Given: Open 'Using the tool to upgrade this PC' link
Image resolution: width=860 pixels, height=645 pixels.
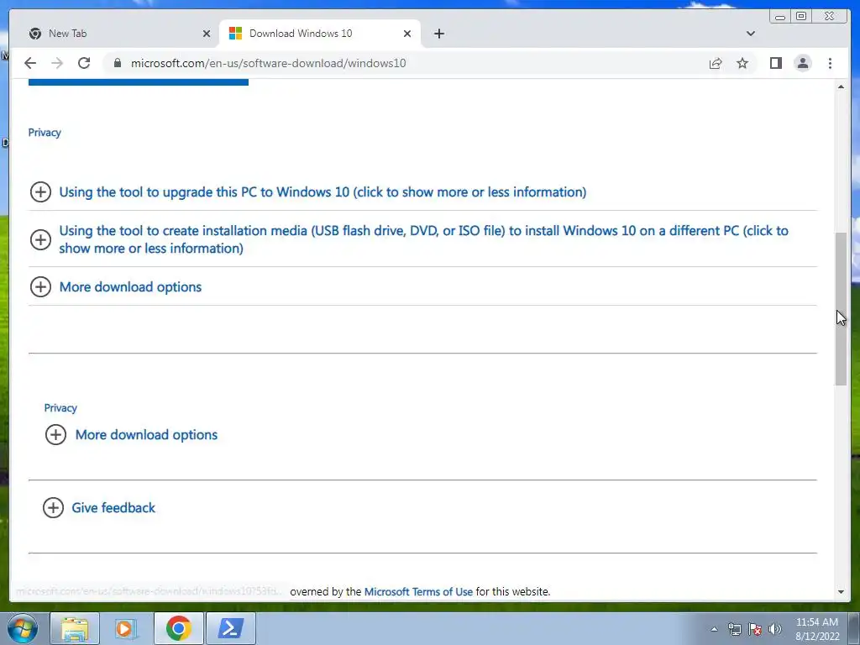Looking at the screenshot, I should (322, 192).
